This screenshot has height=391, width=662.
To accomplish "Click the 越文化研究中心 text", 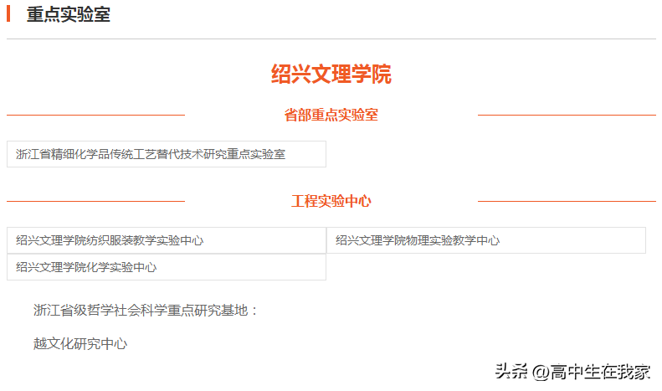I will [80, 344].
